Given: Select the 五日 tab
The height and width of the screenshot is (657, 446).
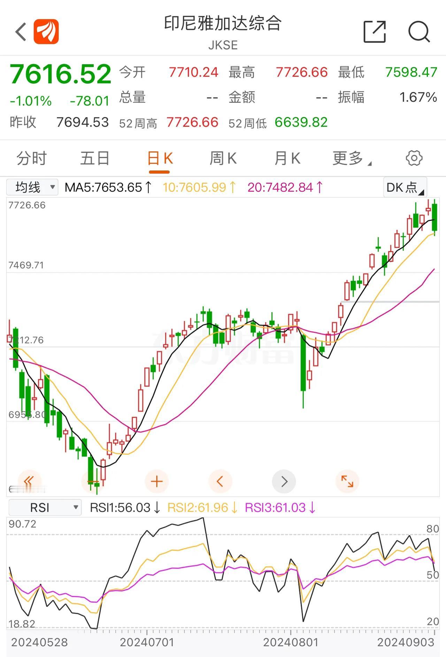Looking at the screenshot, I should (95, 159).
